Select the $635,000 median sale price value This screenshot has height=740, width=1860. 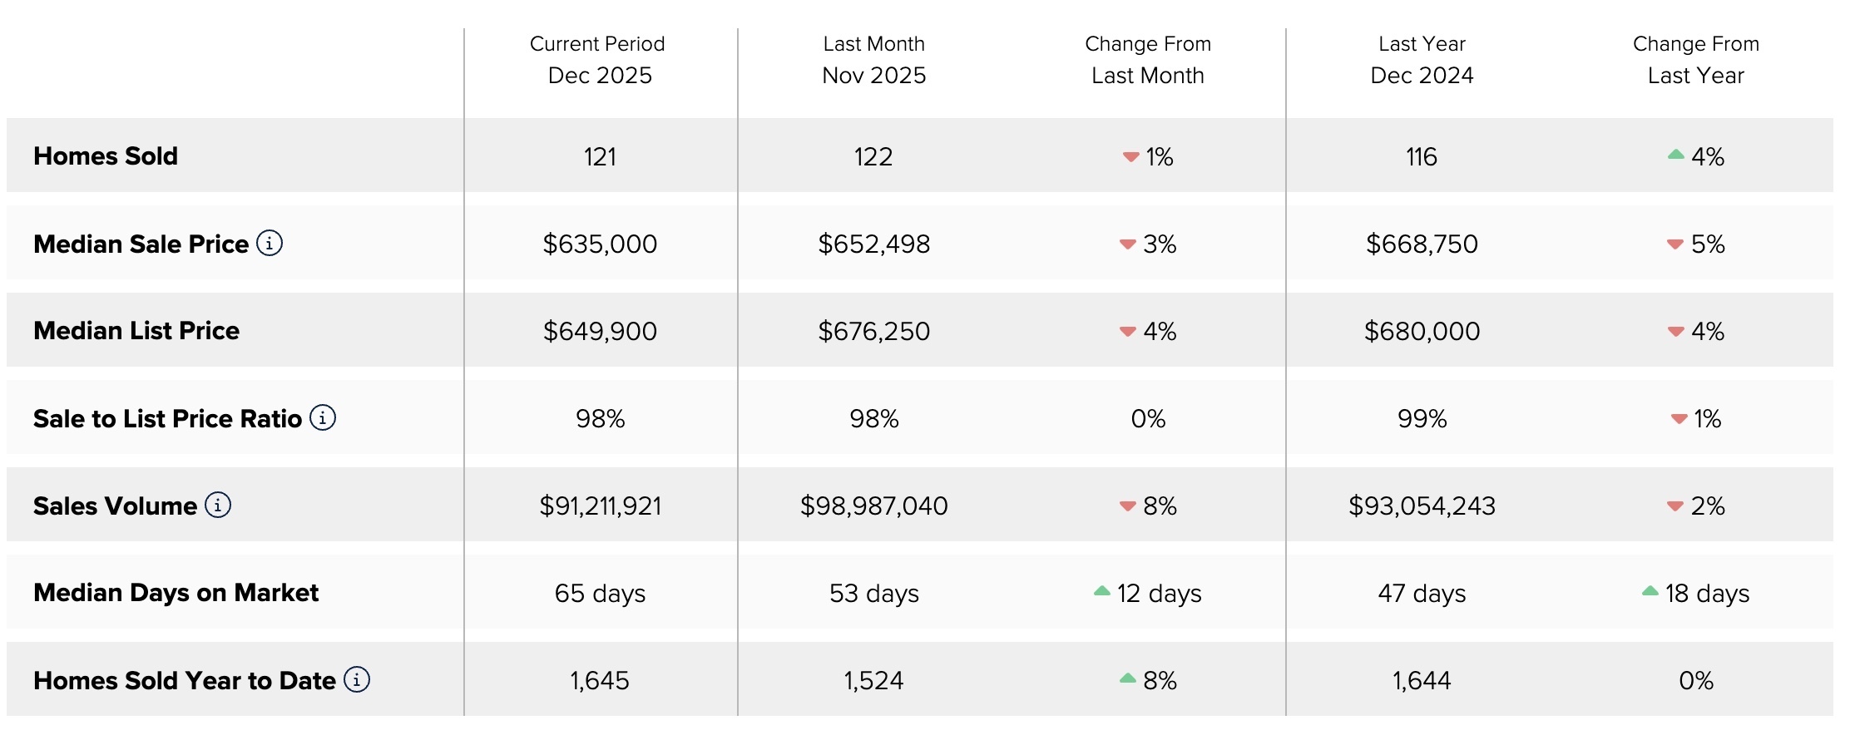pos(600,244)
